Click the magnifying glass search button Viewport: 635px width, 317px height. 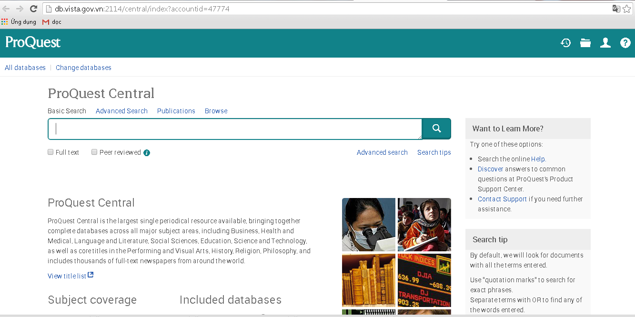click(436, 129)
